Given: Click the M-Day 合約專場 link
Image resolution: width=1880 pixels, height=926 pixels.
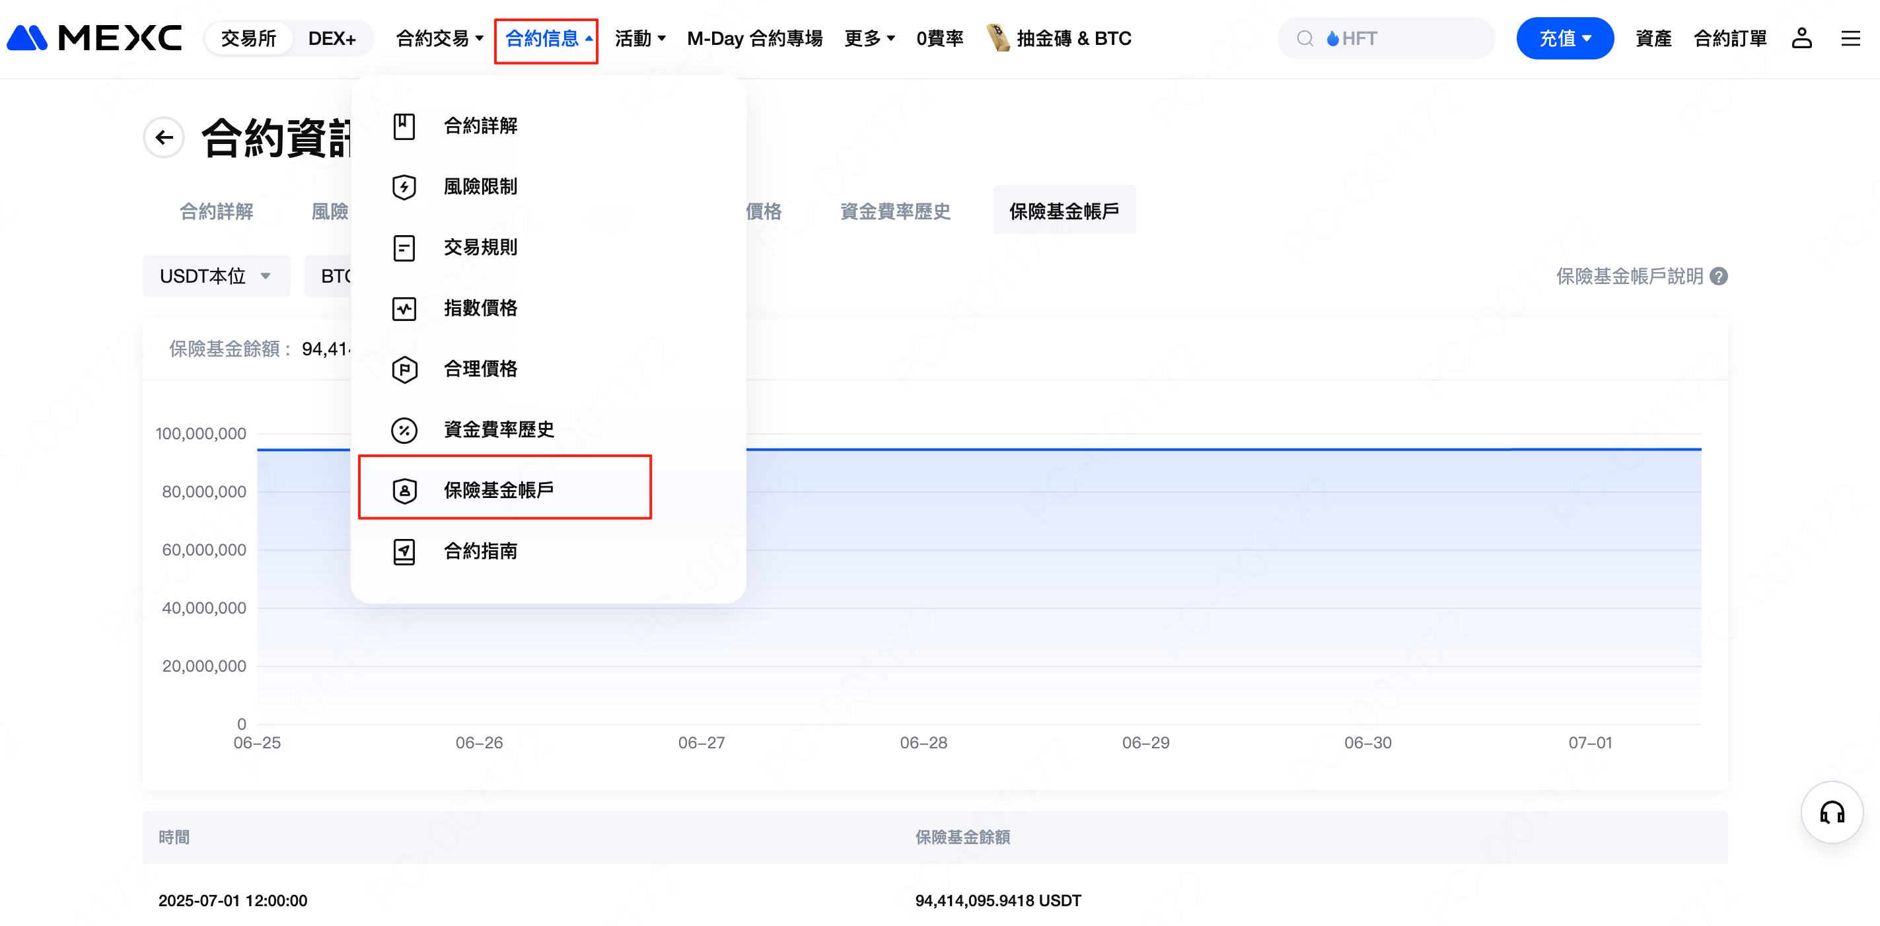Looking at the screenshot, I should tap(754, 38).
